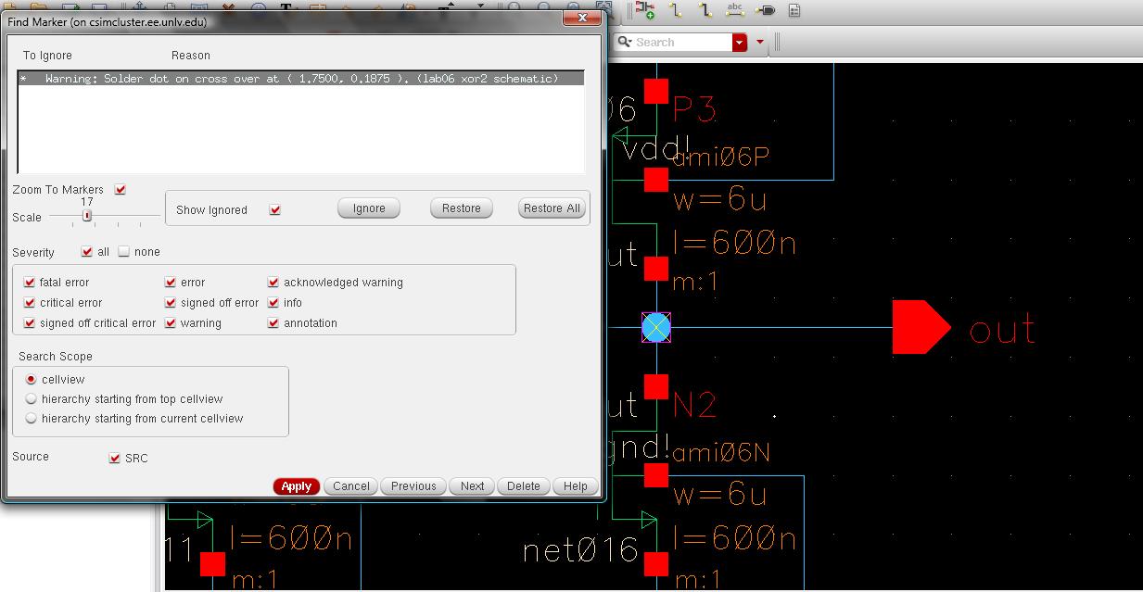Open the notes sheet toolbar icon
The height and width of the screenshot is (592, 1143).
(794, 11)
